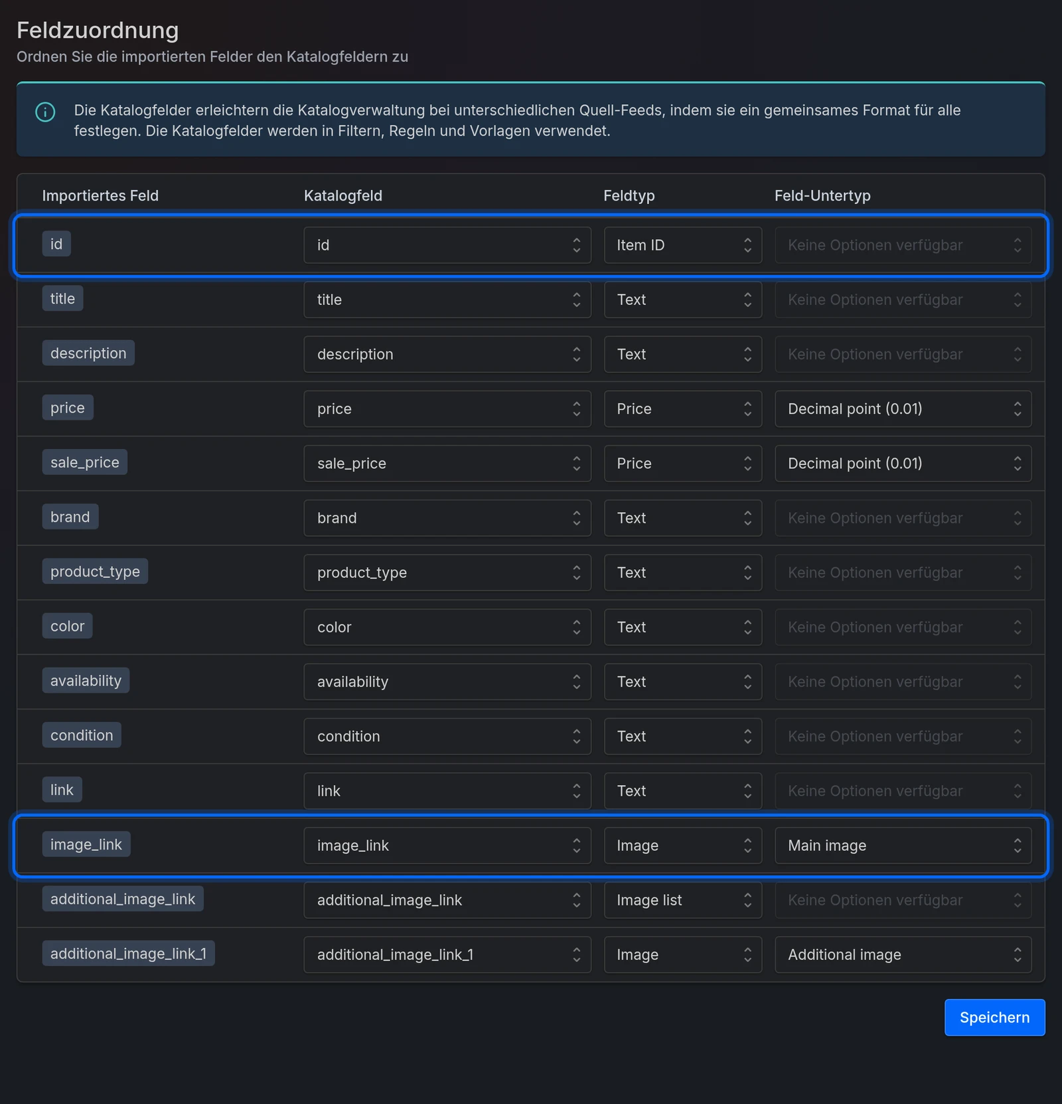Open Feldtyp dropdown in sale_price row
The width and height of the screenshot is (1062, 1104).
click(x=683, y=463)
